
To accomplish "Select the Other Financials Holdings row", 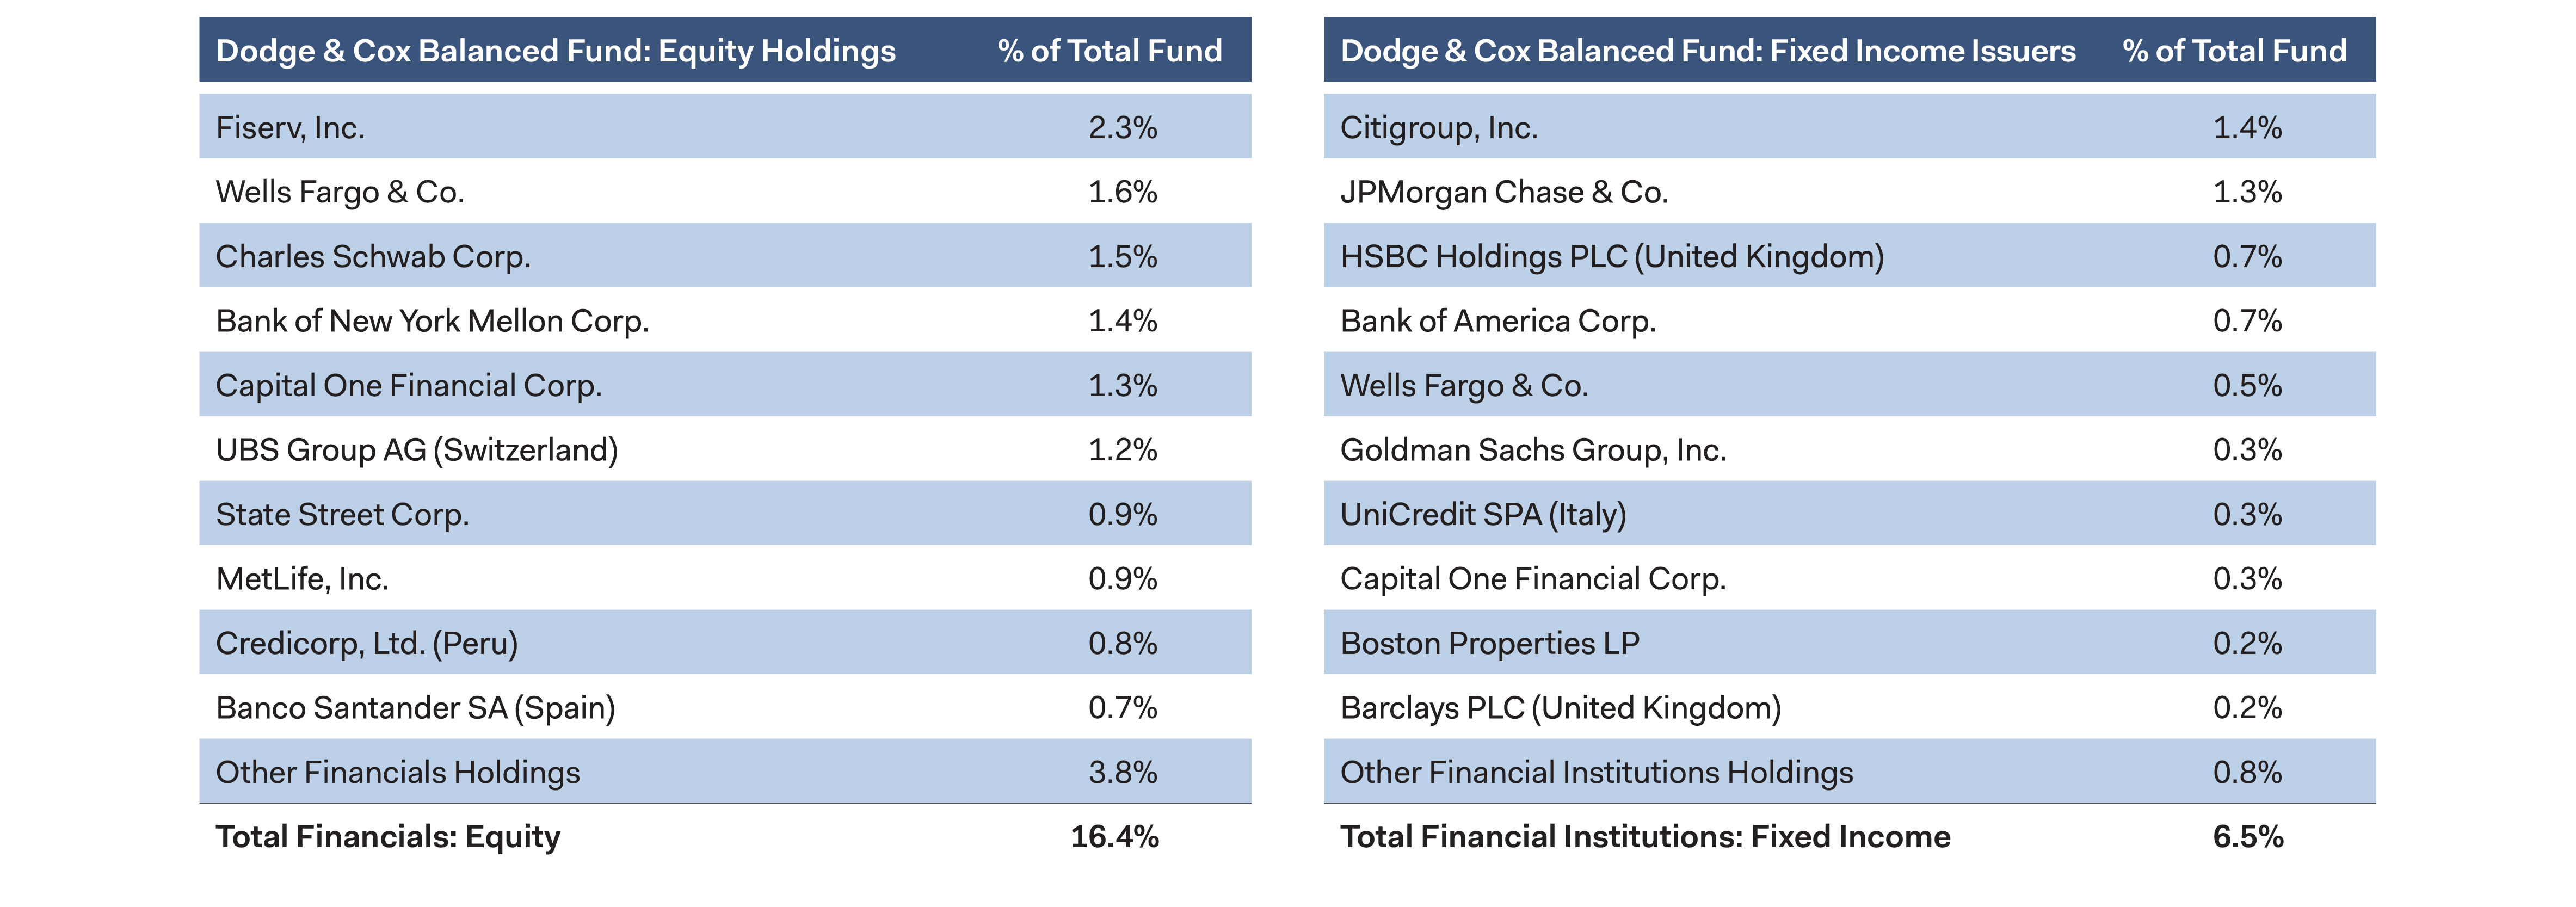I will [x=398, y=772].
